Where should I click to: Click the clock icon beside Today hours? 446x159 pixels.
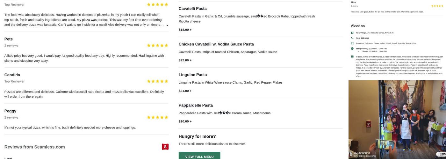(x=352, y=49)
